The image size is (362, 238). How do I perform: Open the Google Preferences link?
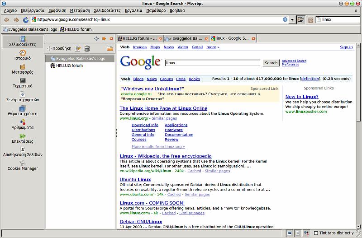coord(290,65)
